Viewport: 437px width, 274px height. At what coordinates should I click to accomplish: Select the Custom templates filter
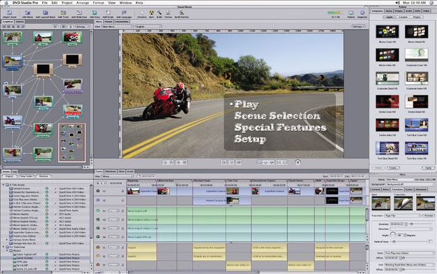point(403,17)
